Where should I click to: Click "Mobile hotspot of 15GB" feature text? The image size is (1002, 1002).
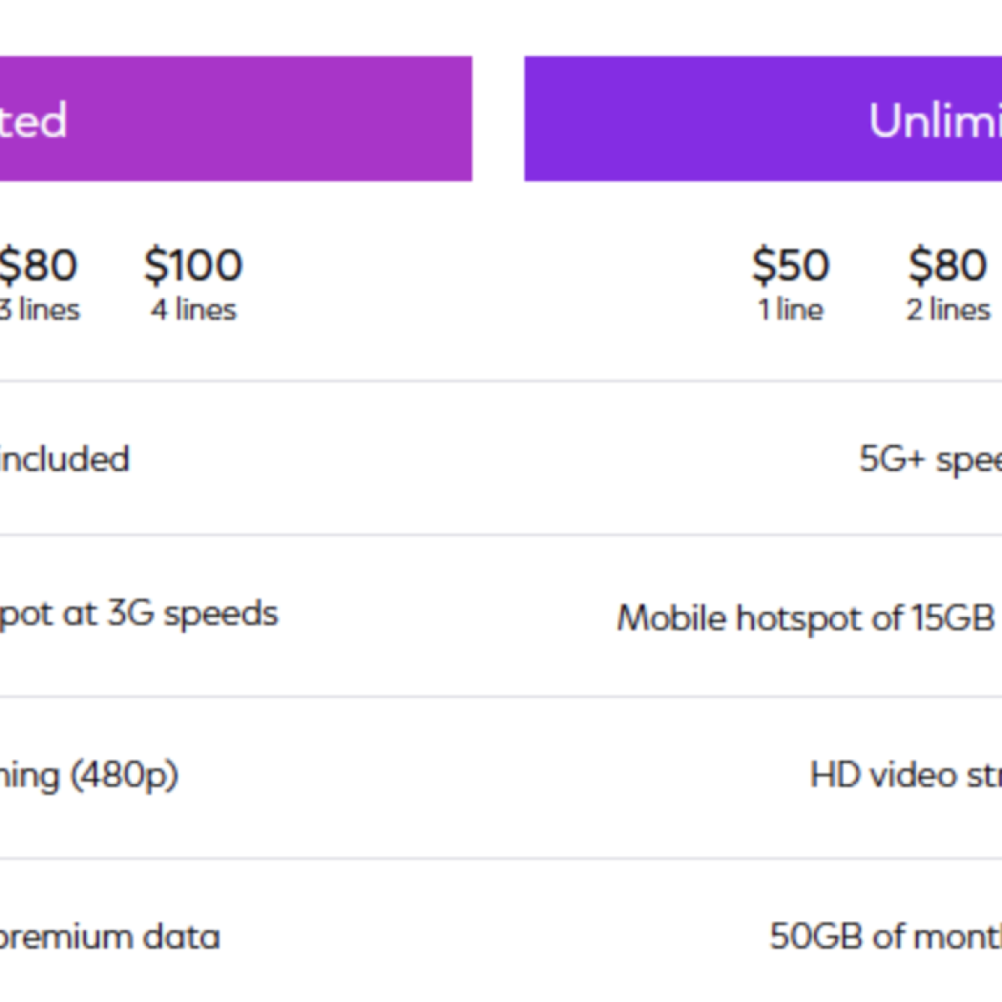coord(805,619)
